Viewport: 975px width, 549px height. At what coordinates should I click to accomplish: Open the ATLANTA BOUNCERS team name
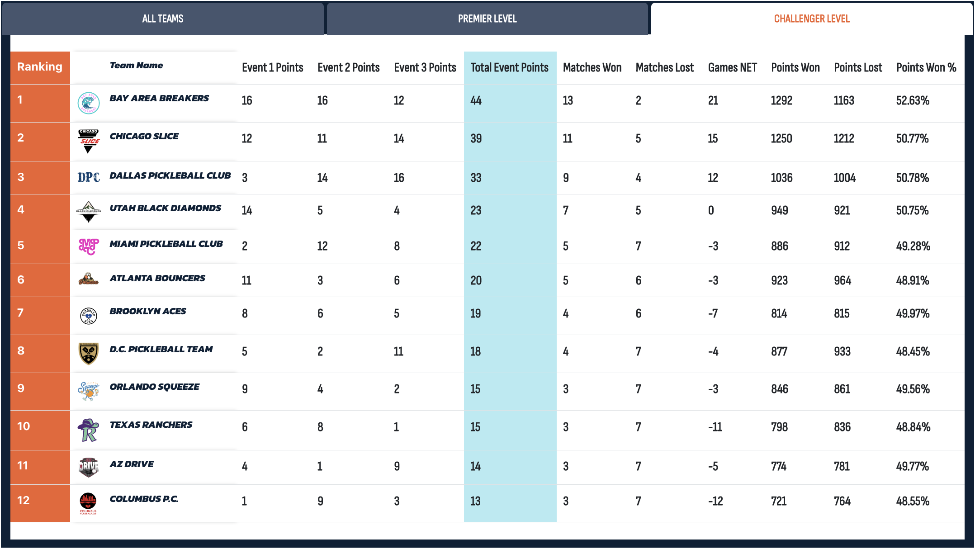click(x=157, y=278)
